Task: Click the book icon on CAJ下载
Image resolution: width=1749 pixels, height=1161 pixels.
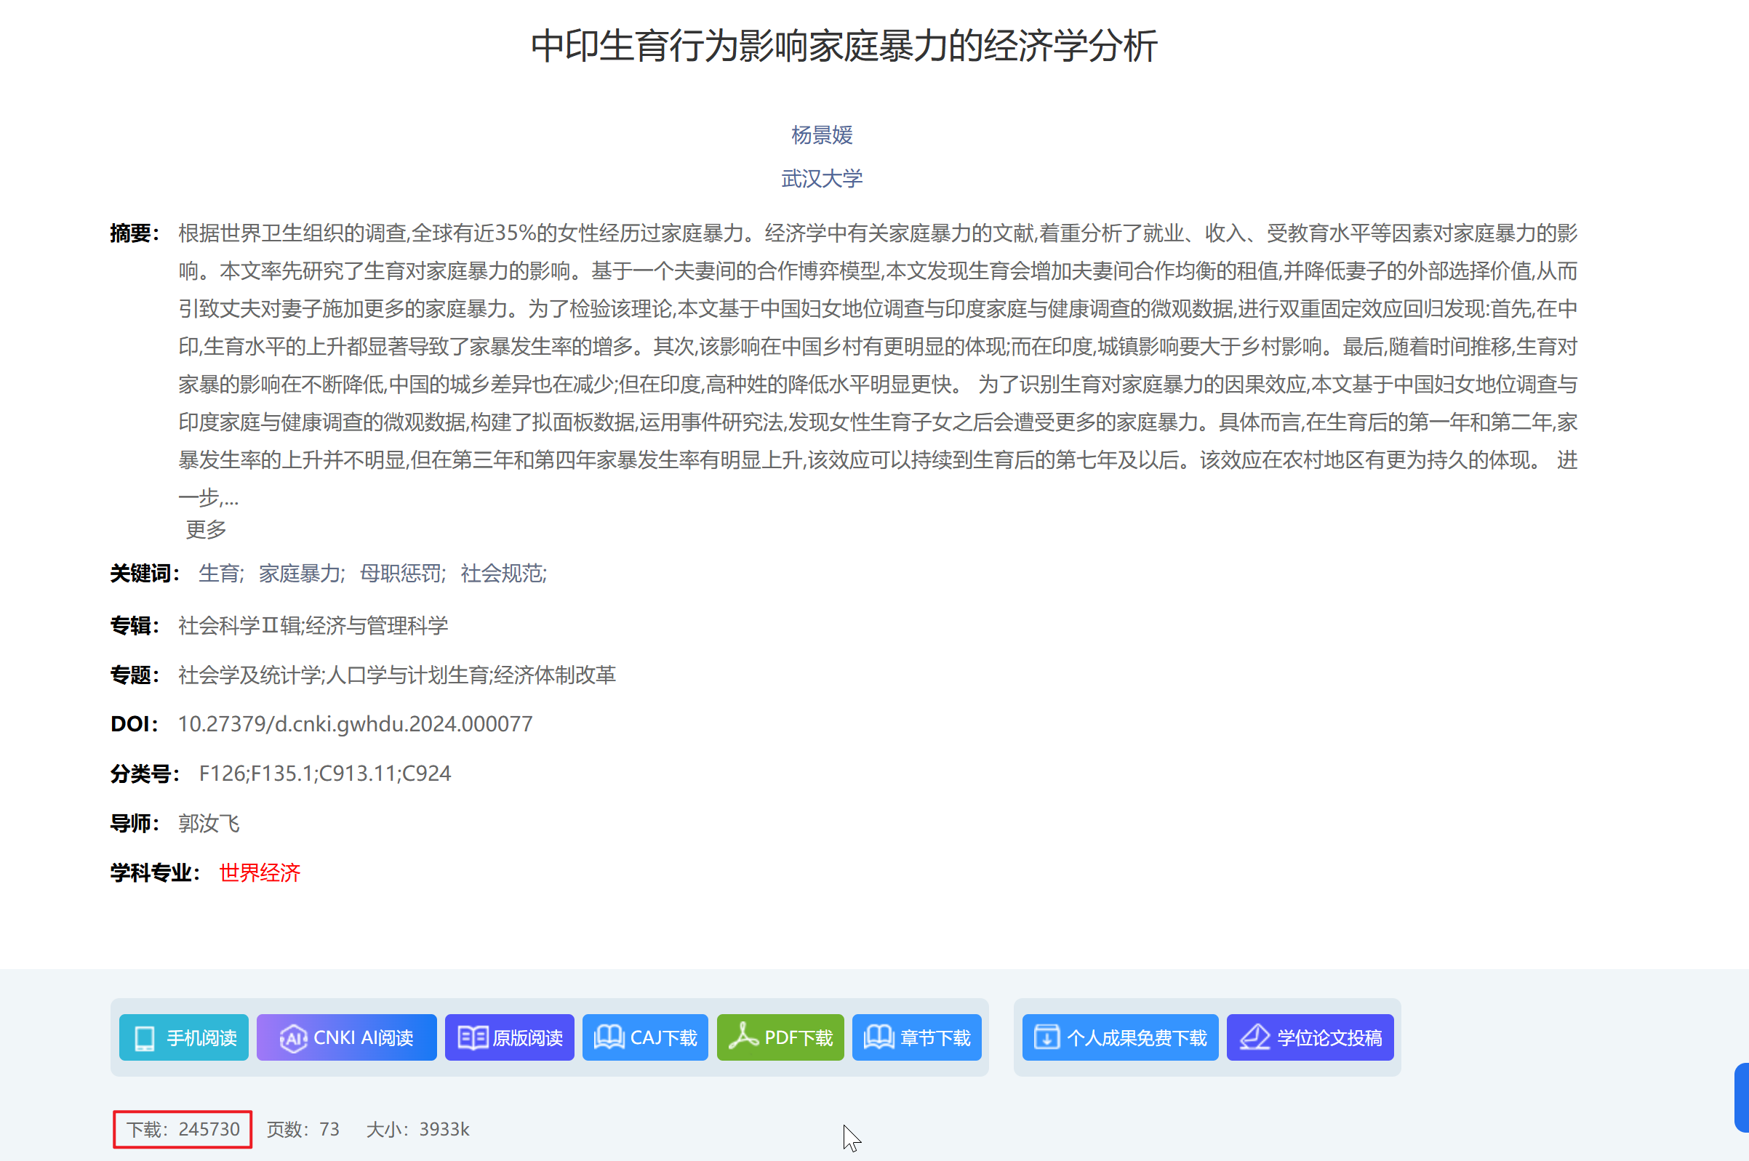Action: (x=609, y=1037)
